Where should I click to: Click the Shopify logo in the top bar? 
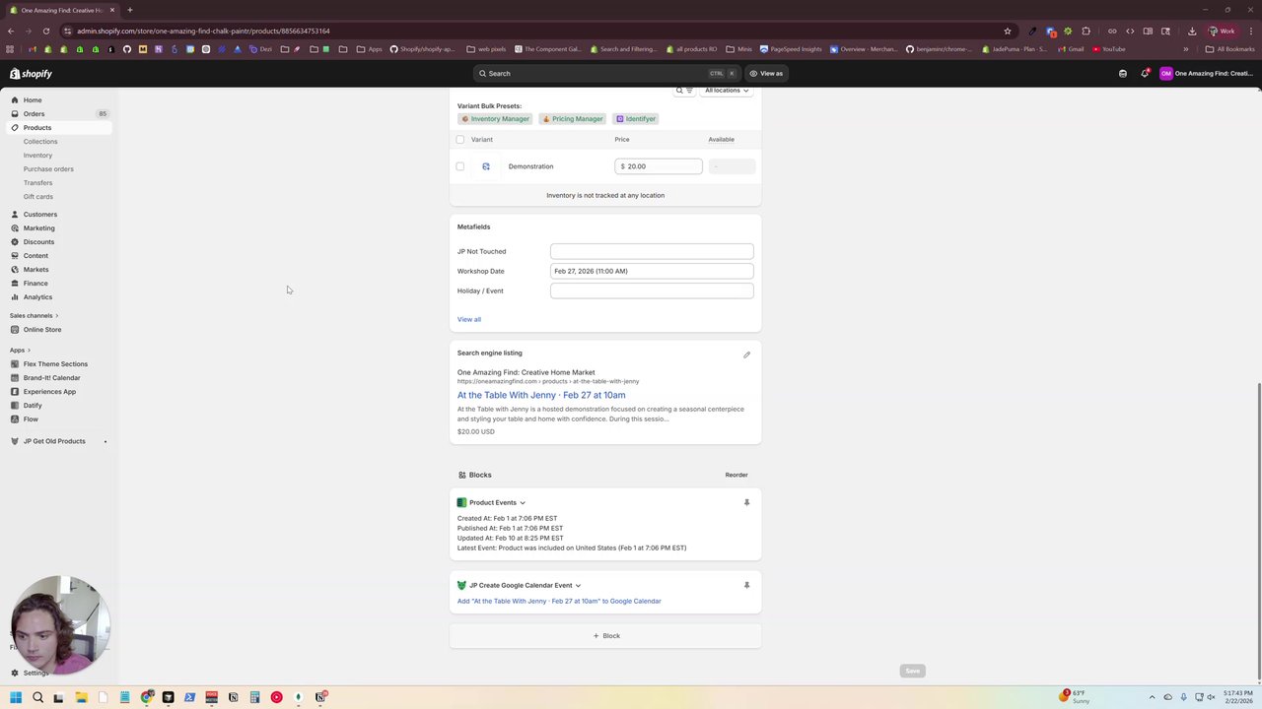click(31, 74)
